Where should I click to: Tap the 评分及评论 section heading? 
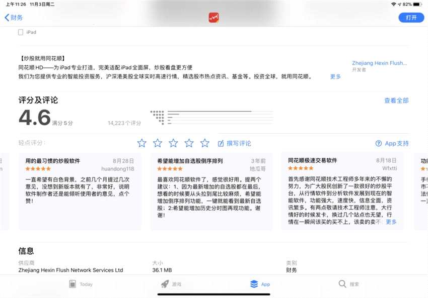coord(38,100)
